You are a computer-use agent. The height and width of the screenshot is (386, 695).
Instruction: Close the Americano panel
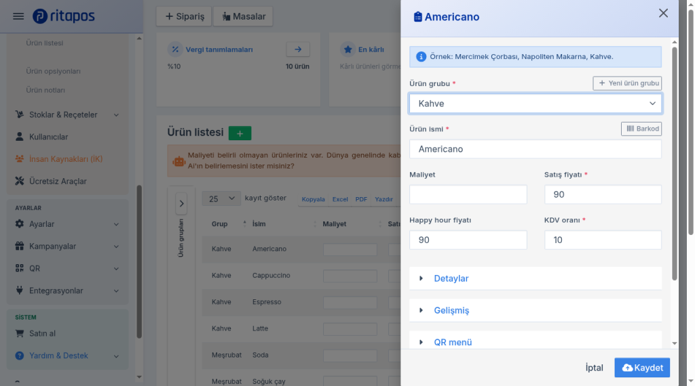(663, 14)
